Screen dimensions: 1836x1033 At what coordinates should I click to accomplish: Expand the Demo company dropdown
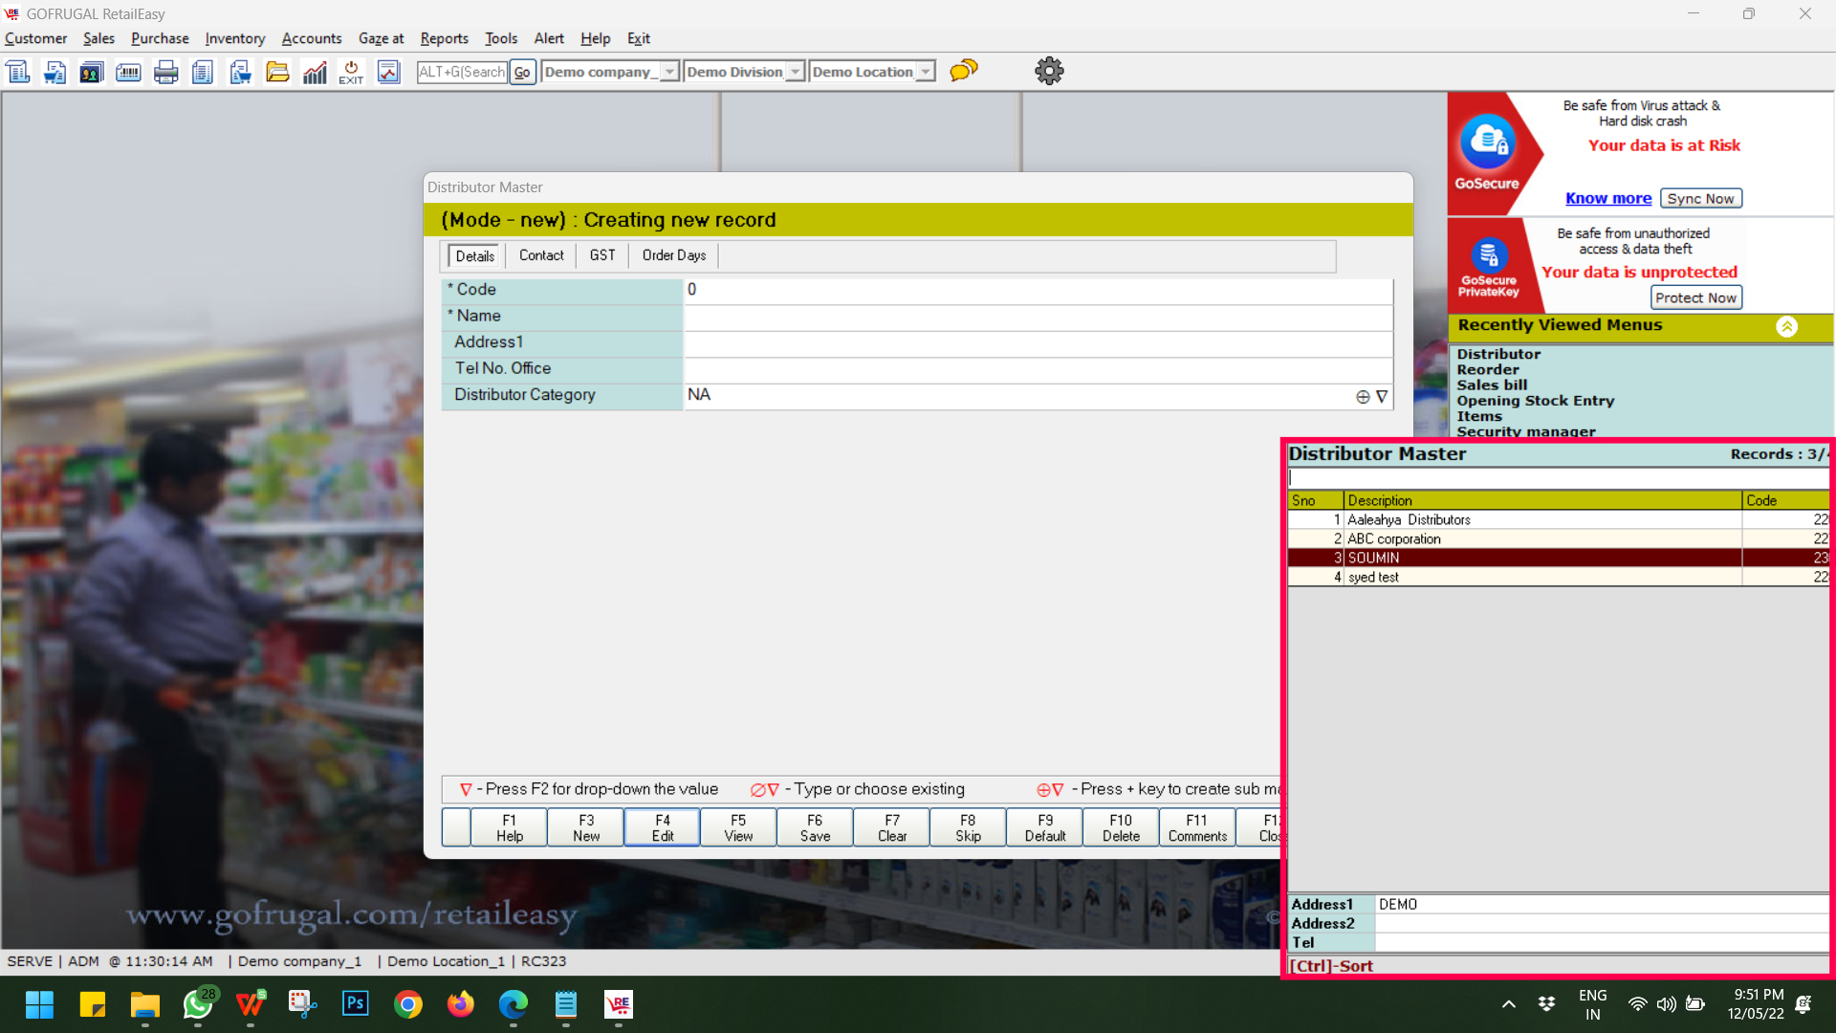[669, 72]
